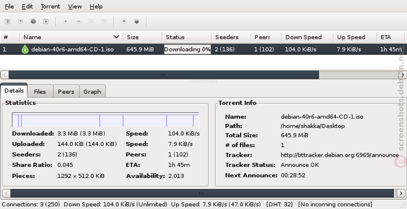Switch to the Details tab
This screenshot has width=407, height=209.
tap(14, 91)
